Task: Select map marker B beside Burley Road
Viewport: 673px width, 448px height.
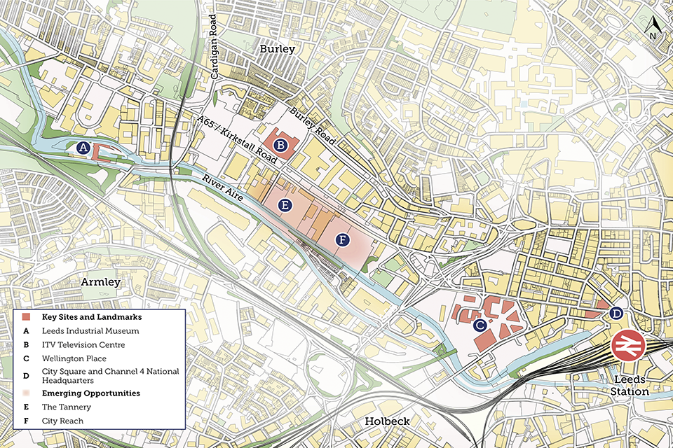Action: [x=281, y=146]
